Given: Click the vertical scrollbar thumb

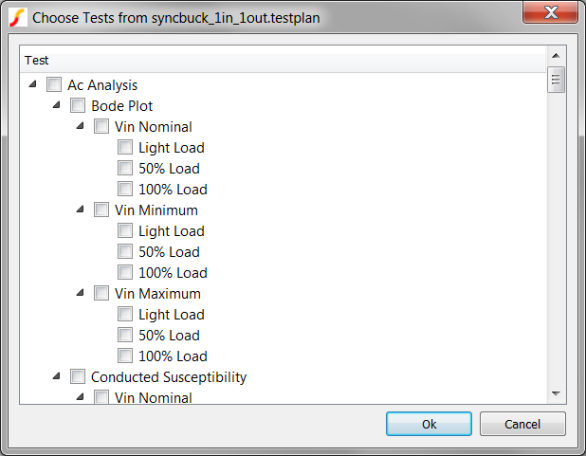Looking at the screenshot, I should 557,80.
